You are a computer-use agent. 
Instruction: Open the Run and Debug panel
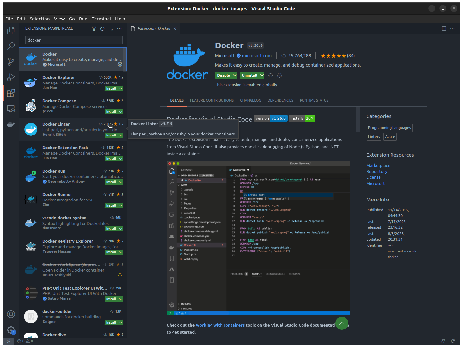tap(11, 77)
